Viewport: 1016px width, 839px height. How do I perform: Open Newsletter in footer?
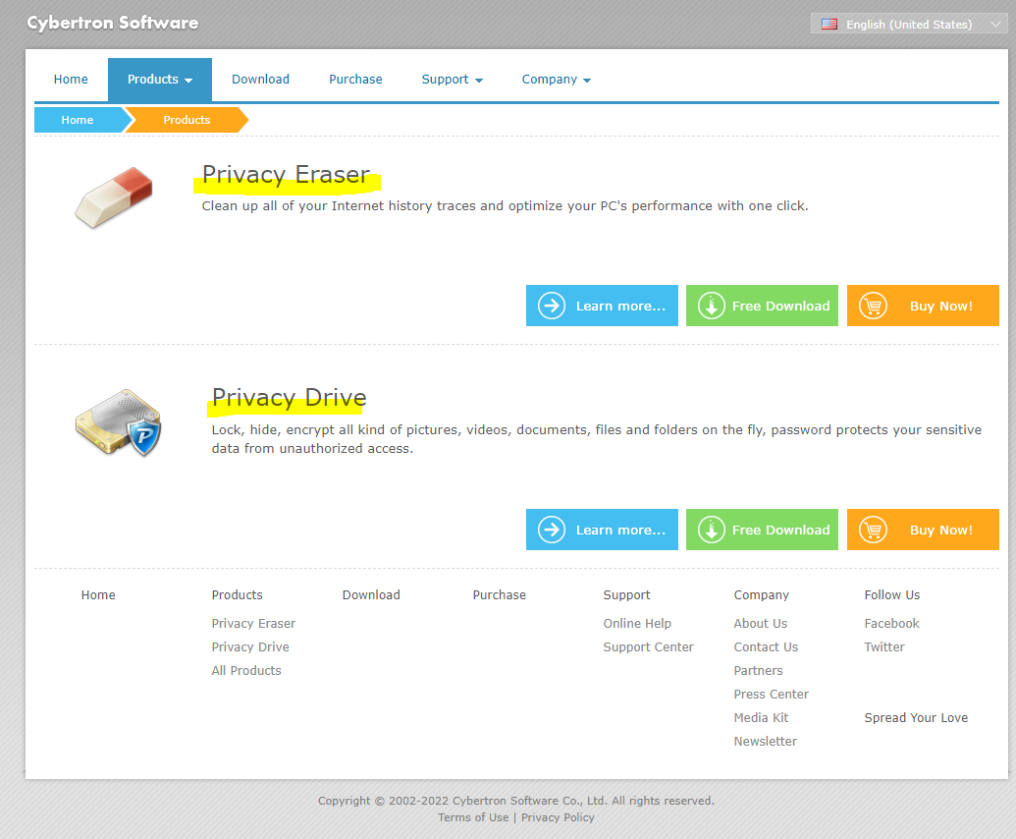766,741
